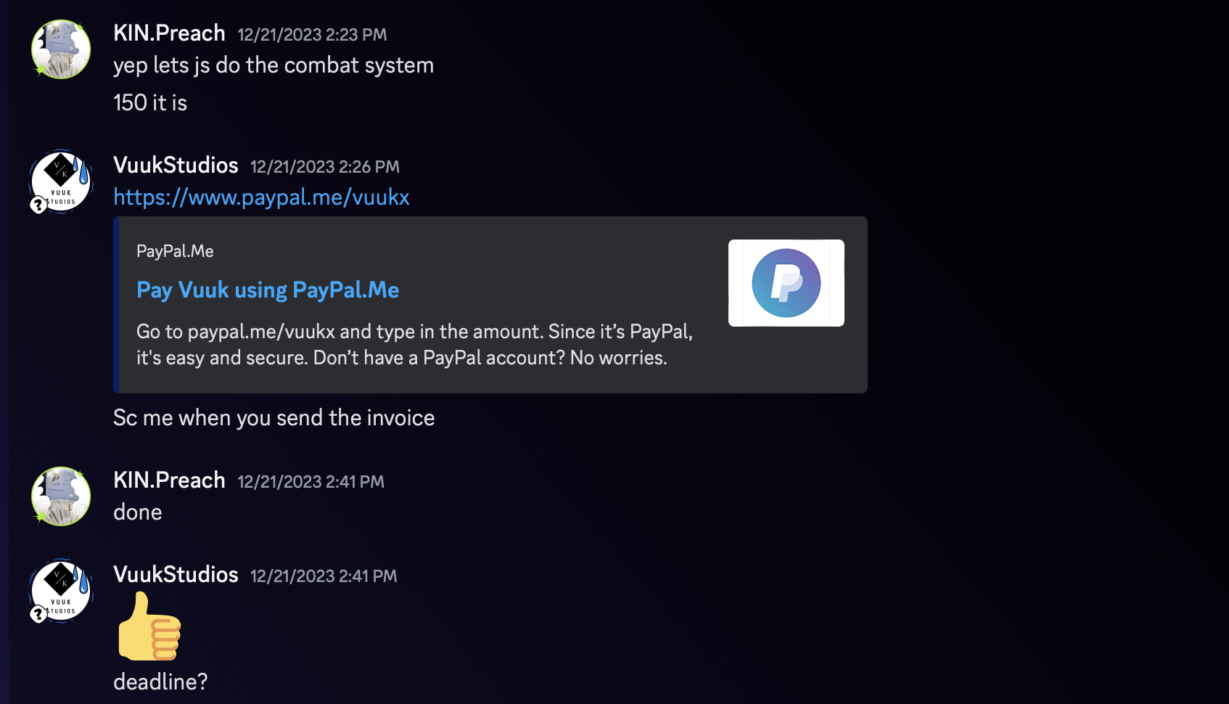Open the PayPal logo thumbnail in the embed
Viewport: 1229px width, 704px height.
click(x=786, y=283)
